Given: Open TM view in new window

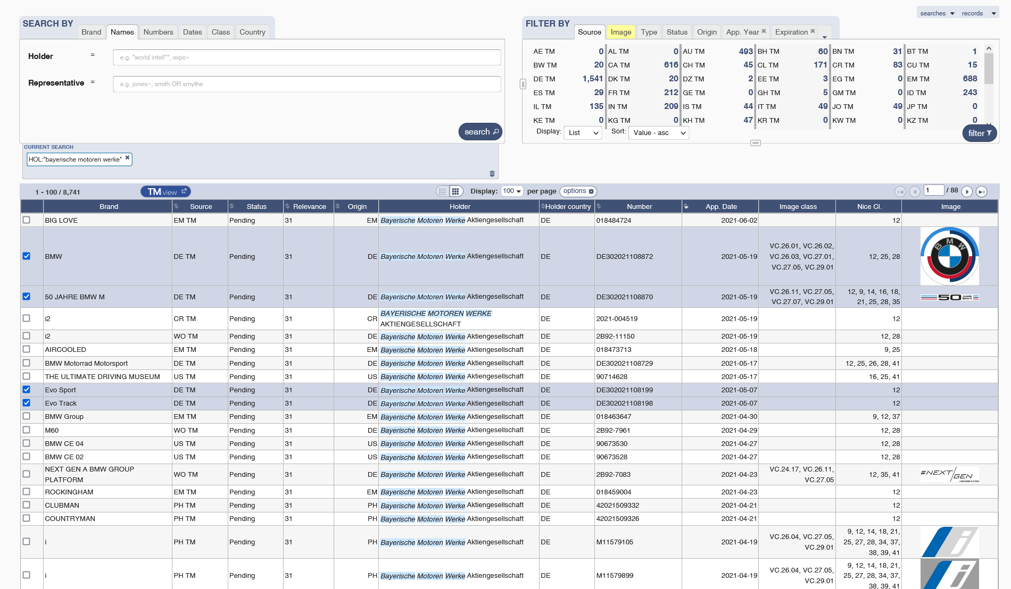Looking at the screenshot, I should click(x=165, y=191).
